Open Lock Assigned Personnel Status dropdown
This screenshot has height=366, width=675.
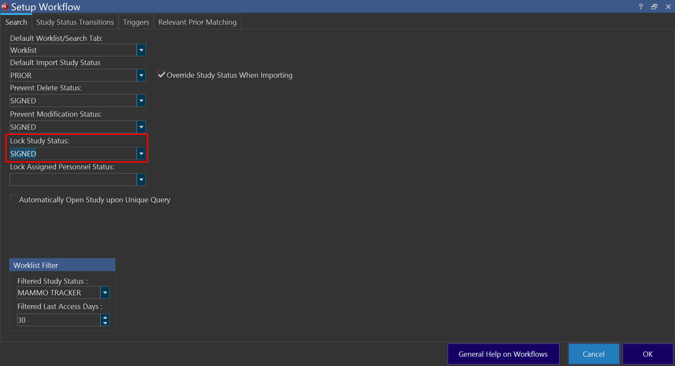tap(141, 180)
